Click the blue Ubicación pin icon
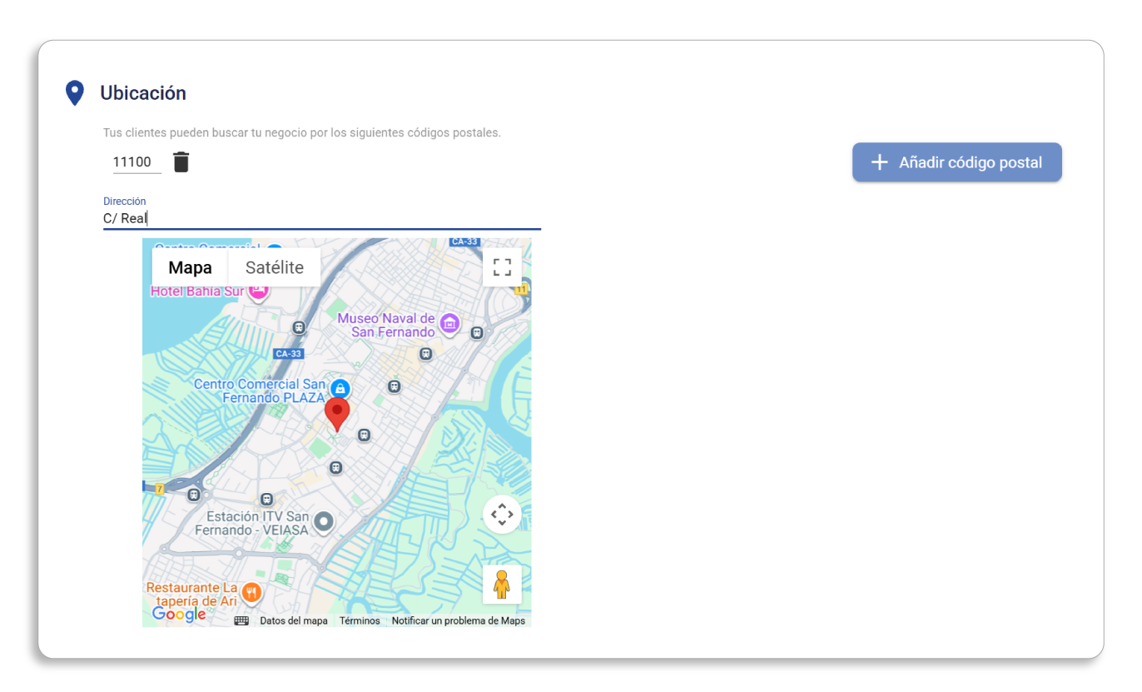 (75, 93)
